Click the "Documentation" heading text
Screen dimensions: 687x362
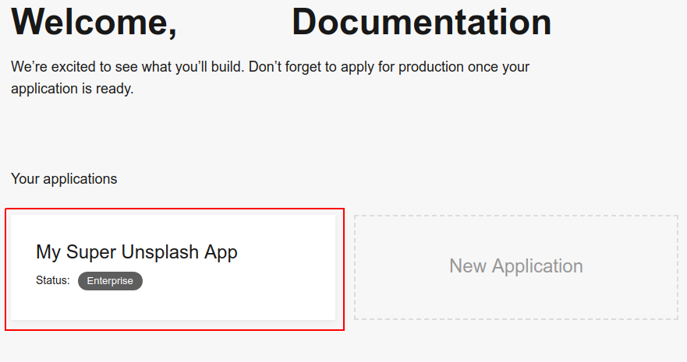[x=421, y=22]
